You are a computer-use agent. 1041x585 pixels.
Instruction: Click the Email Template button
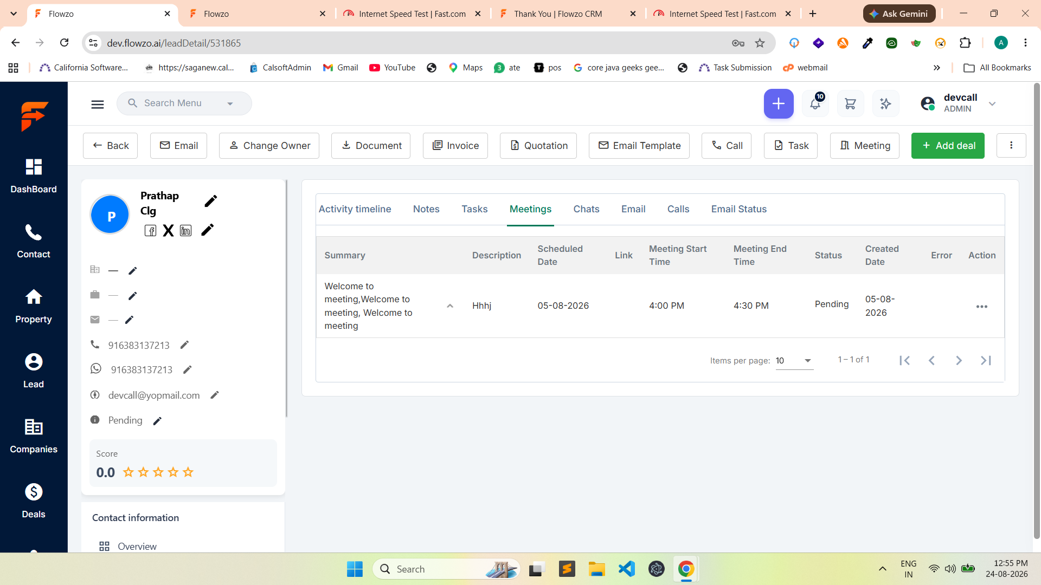(x=639, y=146)
